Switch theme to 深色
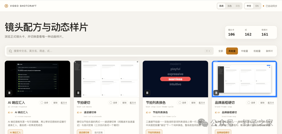 click(238, 6)
